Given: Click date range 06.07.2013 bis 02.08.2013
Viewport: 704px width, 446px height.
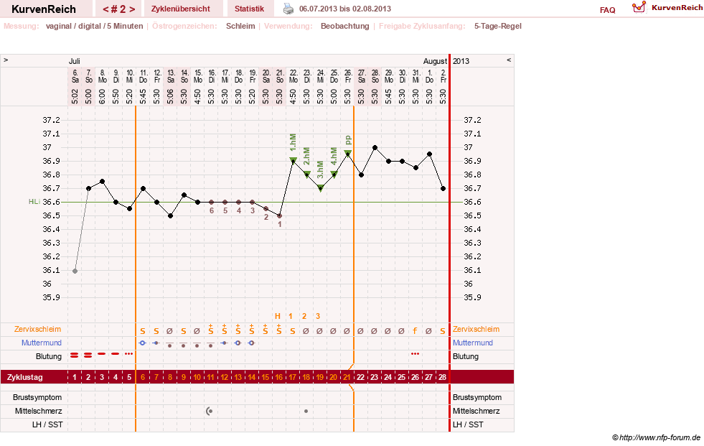Looking at the screenshot, I should (344, 9).
